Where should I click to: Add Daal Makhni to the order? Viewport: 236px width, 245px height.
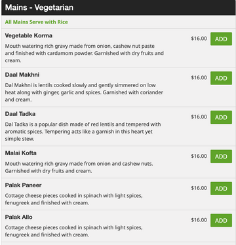(221, 78)
